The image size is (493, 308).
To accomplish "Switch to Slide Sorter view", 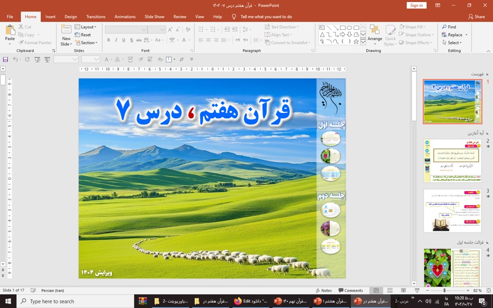I will (x=390, y=291).
